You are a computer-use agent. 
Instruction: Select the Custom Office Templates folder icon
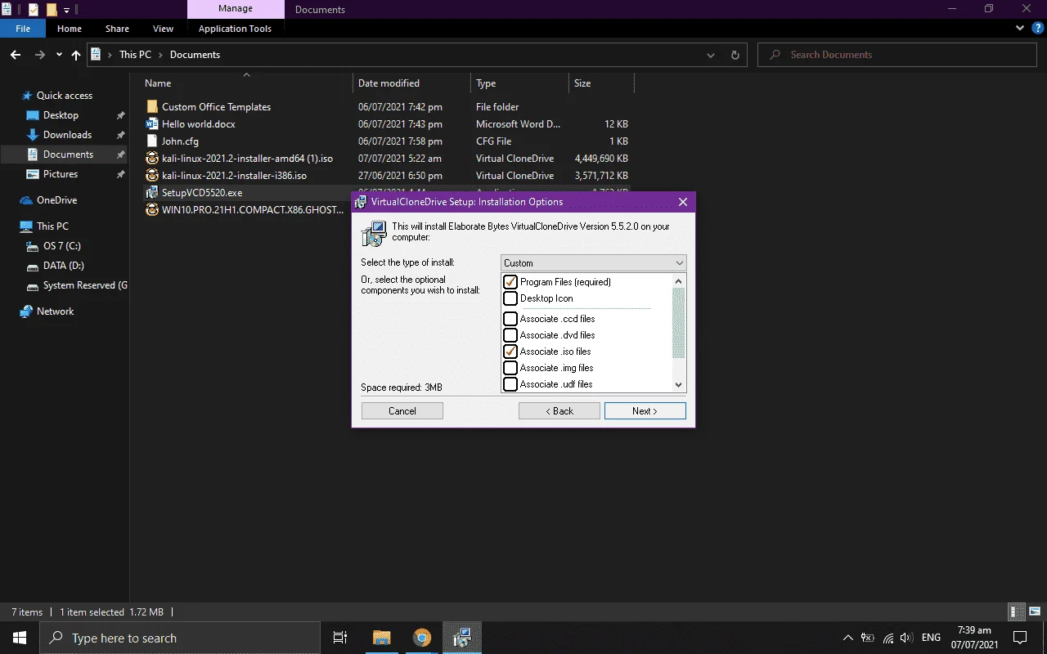tap(152, 107)
